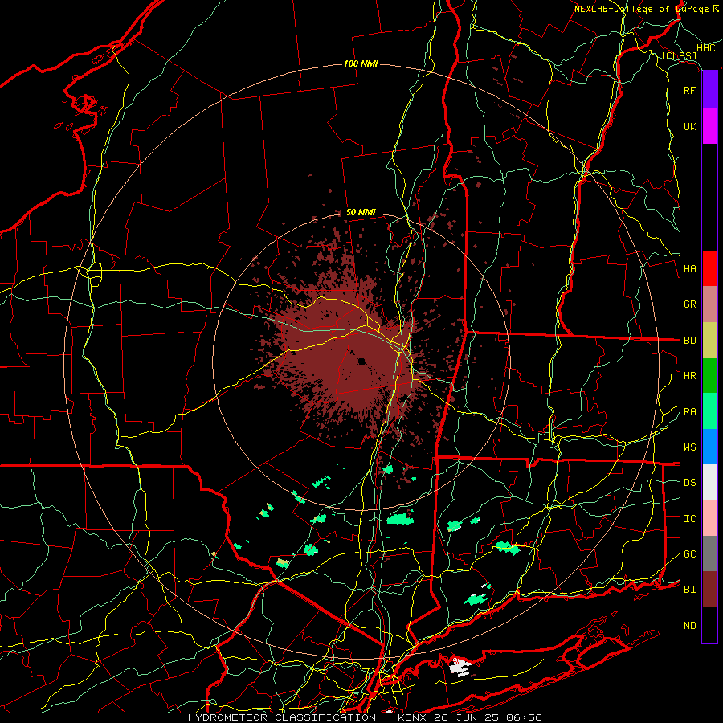Click the Hydrometeor Classification KENX timestamp caption
Image resolution: width=723 pixels, height=723 pixels.
366,717
